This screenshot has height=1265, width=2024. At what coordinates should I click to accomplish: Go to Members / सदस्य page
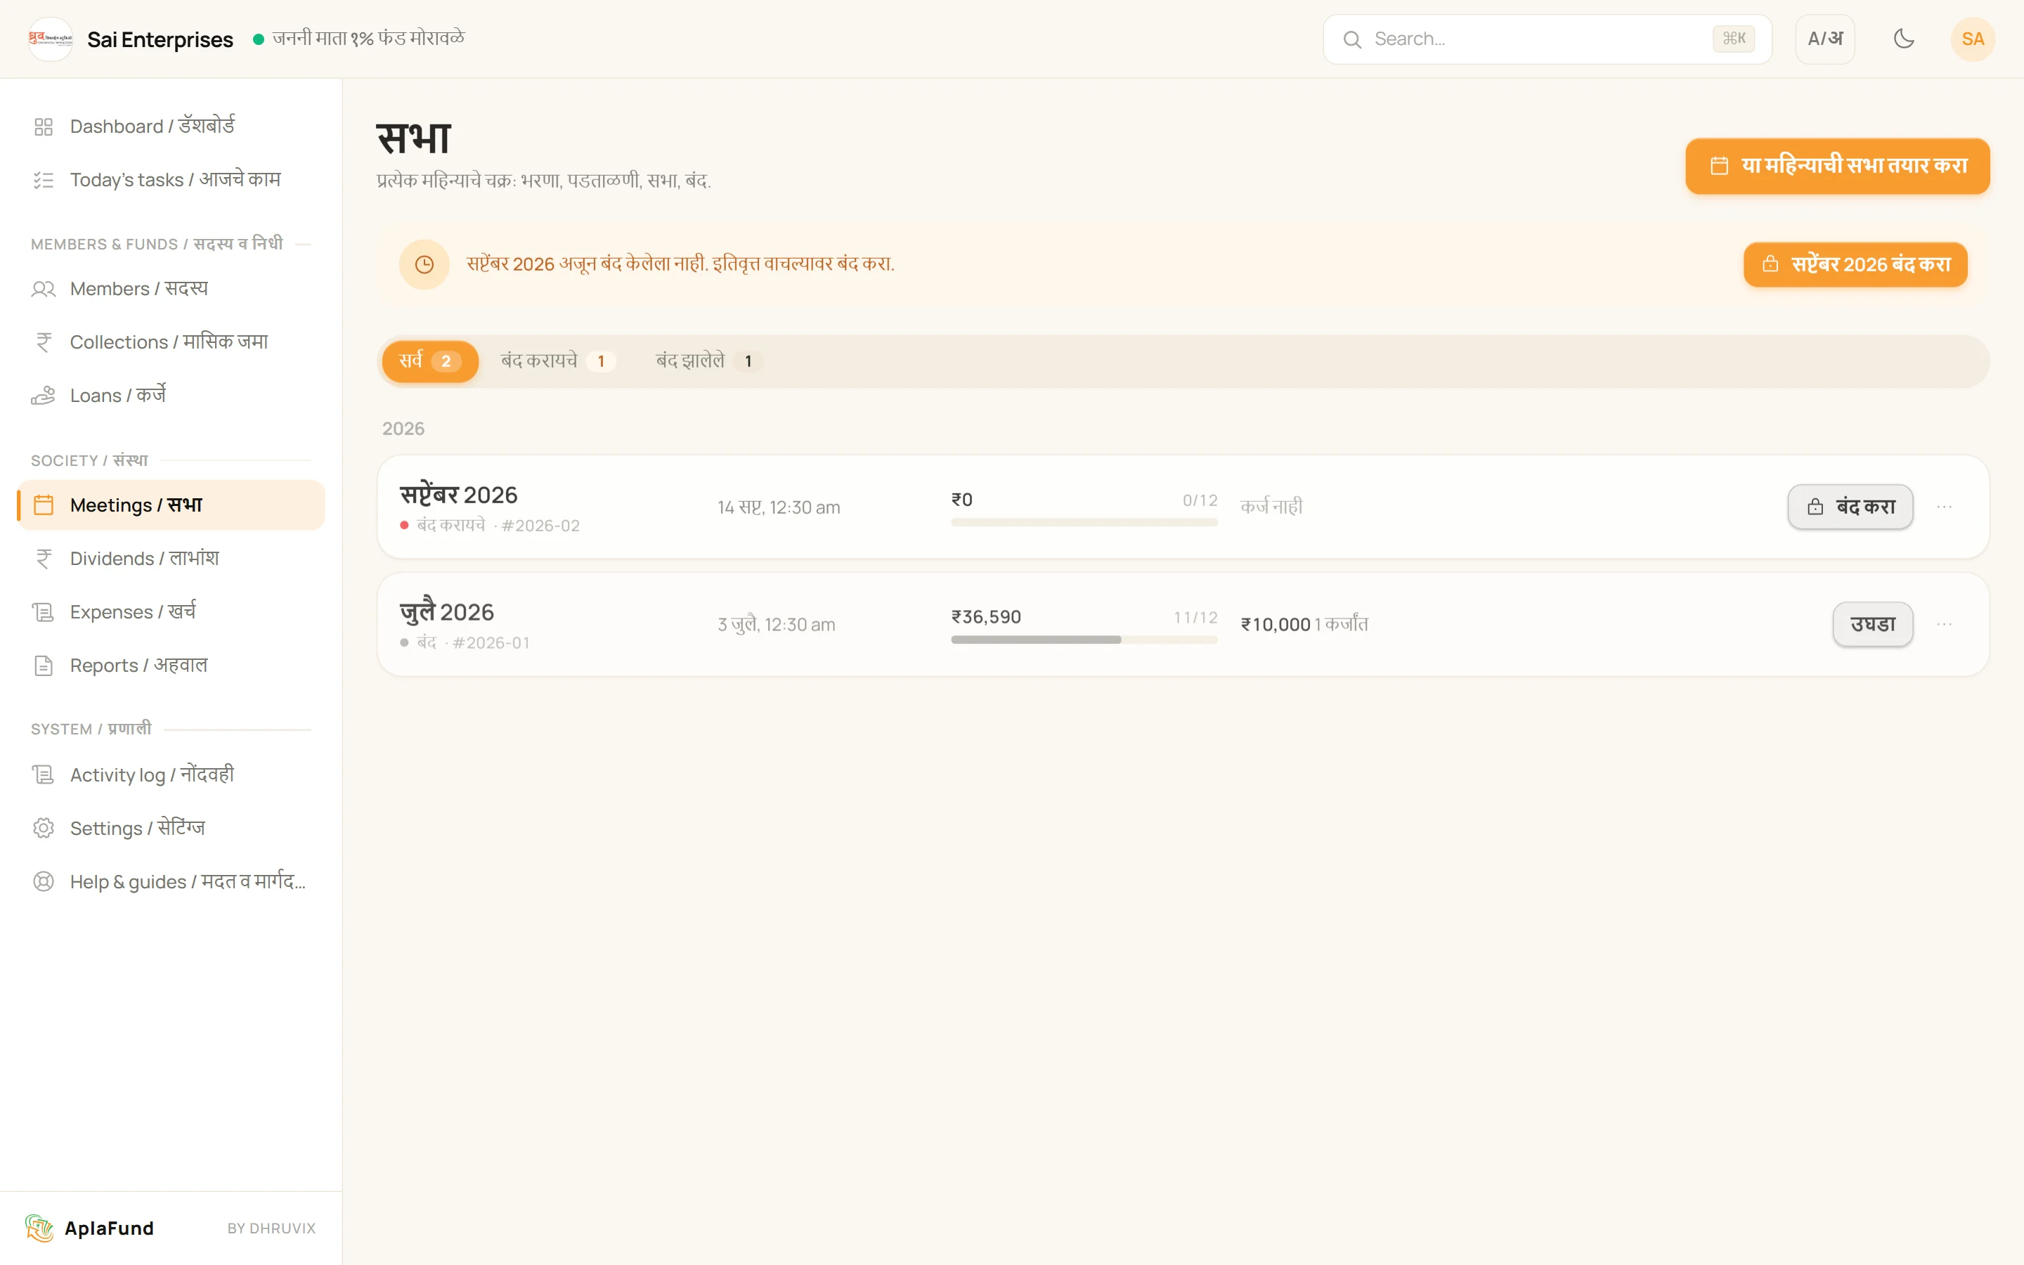point(171,289)
